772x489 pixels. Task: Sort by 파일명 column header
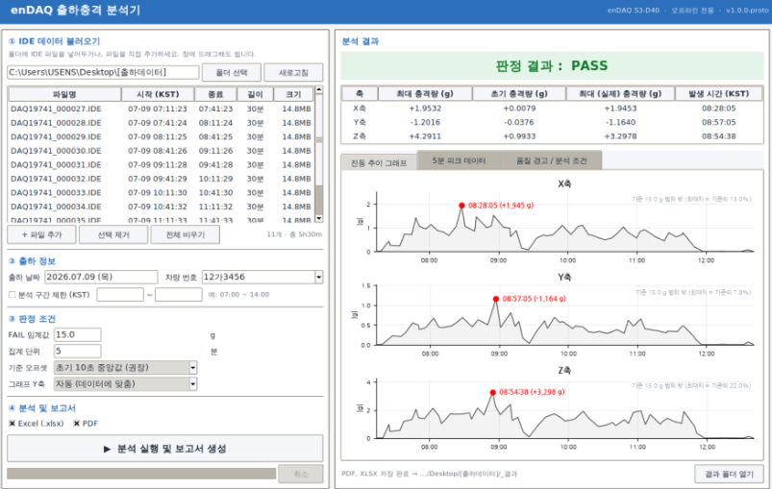click(64, 94)
